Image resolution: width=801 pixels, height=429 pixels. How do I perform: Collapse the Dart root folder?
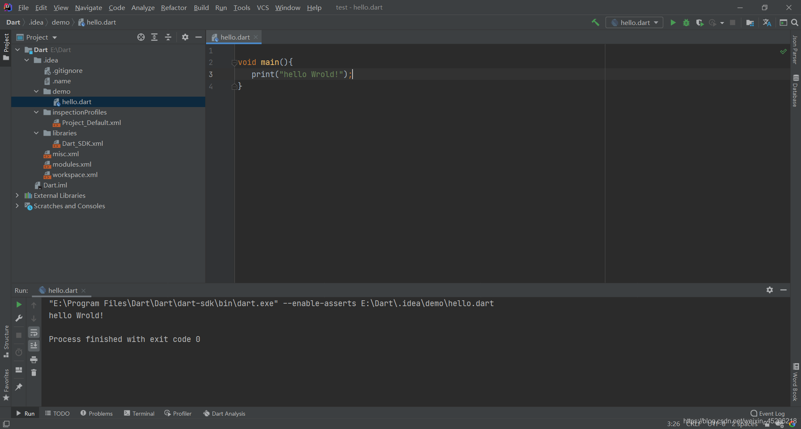point(18,50)
